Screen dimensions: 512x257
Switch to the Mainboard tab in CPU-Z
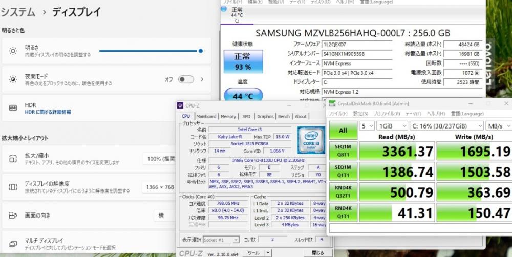click(x=206, y=116)
